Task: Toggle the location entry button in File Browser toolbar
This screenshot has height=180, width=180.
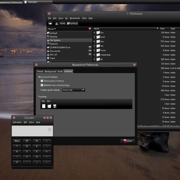Action: [x=50, y=23]
